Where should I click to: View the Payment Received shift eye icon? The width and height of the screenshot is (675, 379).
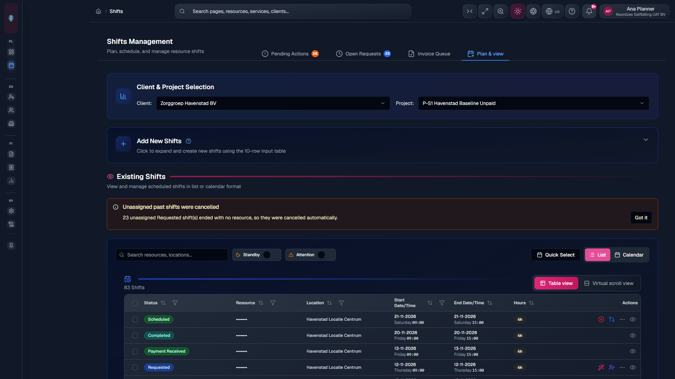click(x=633, y=351)
